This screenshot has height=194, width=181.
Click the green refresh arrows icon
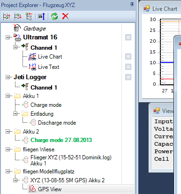[x=54, y=16]
